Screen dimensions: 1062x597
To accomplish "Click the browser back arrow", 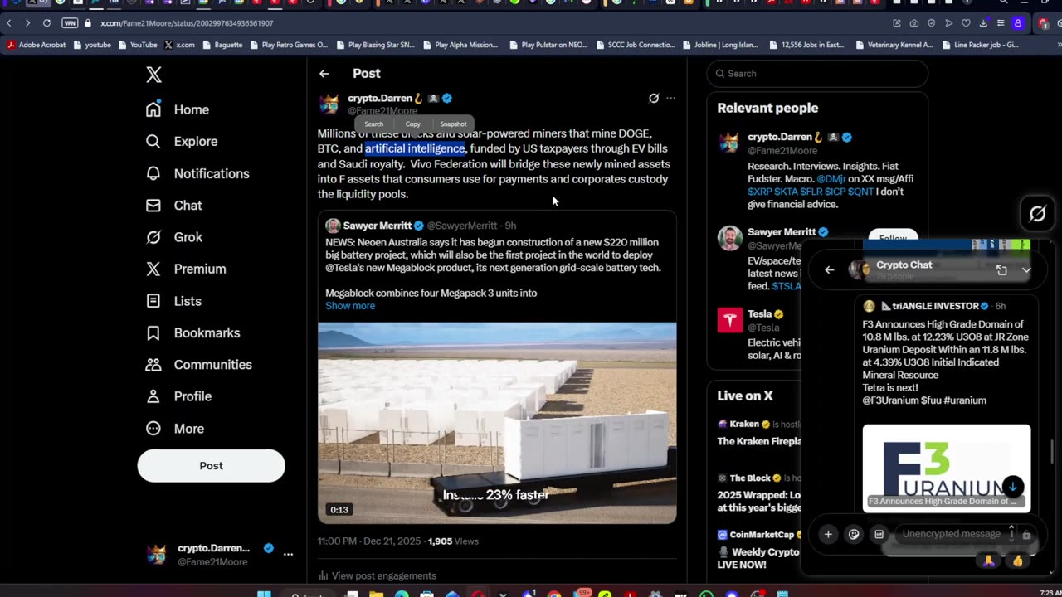I will [x=9, y=23].
